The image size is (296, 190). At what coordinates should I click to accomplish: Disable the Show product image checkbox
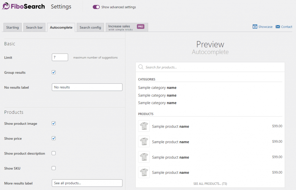[53, 123]
